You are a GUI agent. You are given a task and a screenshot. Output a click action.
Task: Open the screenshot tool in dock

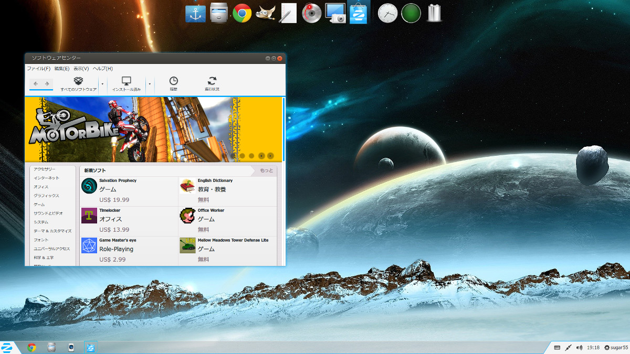(335, 13)
